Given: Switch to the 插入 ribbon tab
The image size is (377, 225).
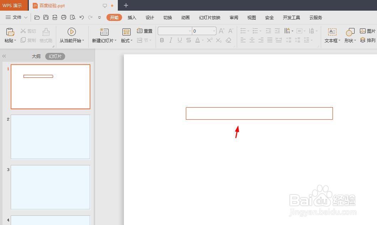Looking at the screenshot, I should 132,17.
